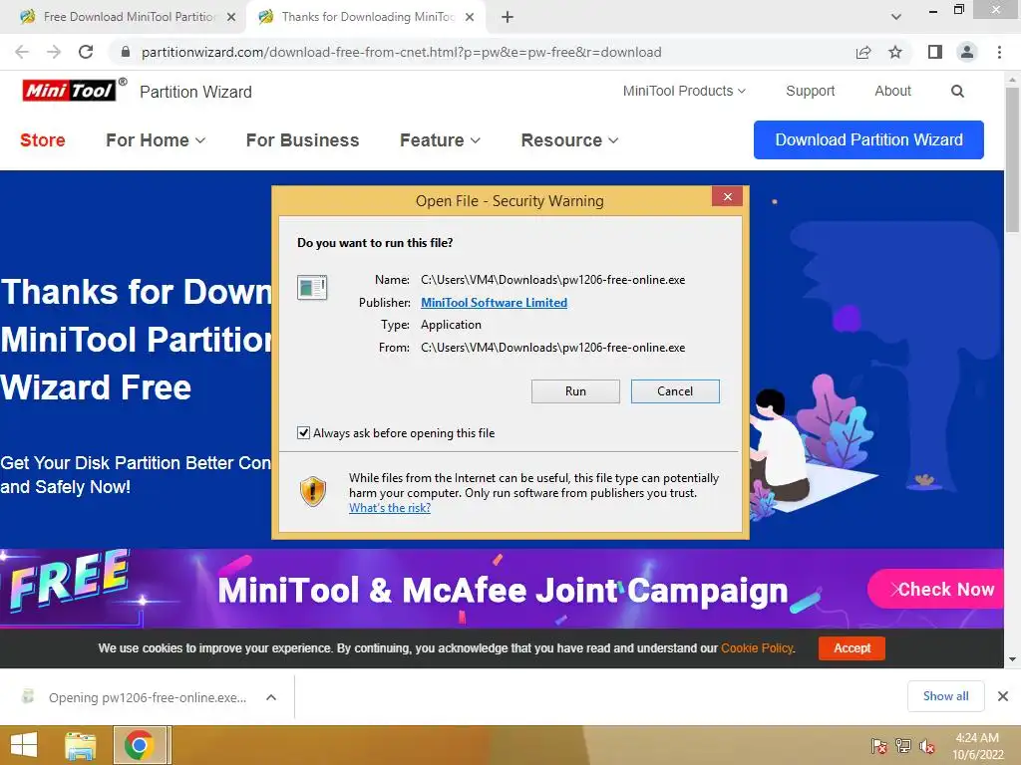Click the application file icon in dialog

(x=312, y=287)
